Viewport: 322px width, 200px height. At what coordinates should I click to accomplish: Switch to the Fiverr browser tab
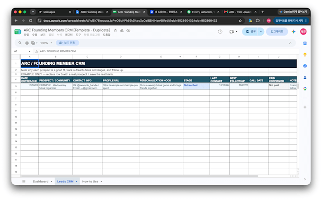203,12
